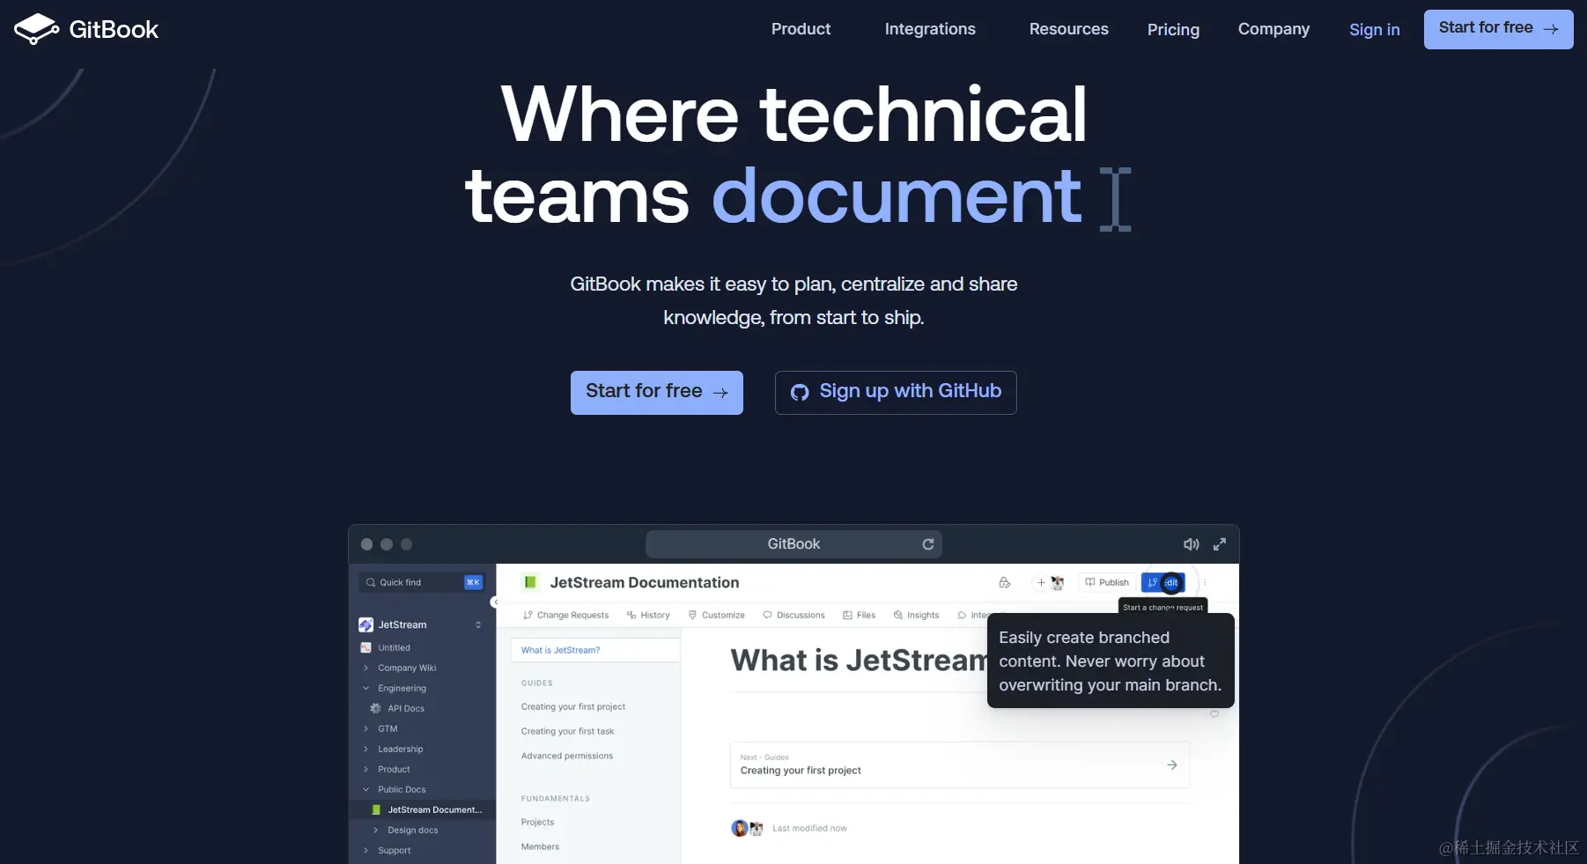This screenshot has height=864, width=1587.
Task: Open the Integrations menu
Action: 930,29
